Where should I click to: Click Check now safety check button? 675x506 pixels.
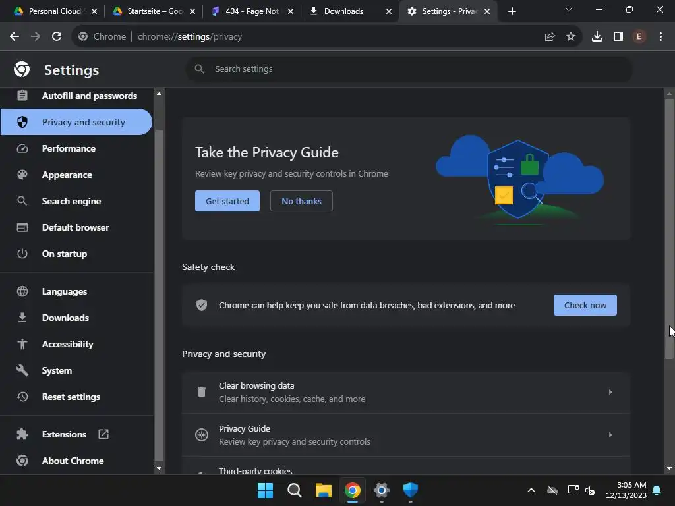click(x=585, y=305)
